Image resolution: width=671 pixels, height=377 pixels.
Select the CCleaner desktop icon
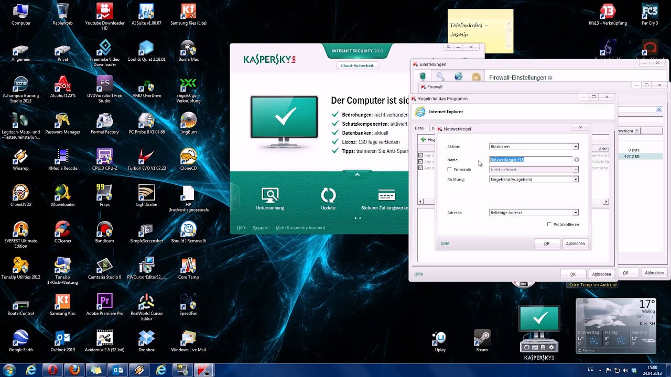click(x=62, y=231)
